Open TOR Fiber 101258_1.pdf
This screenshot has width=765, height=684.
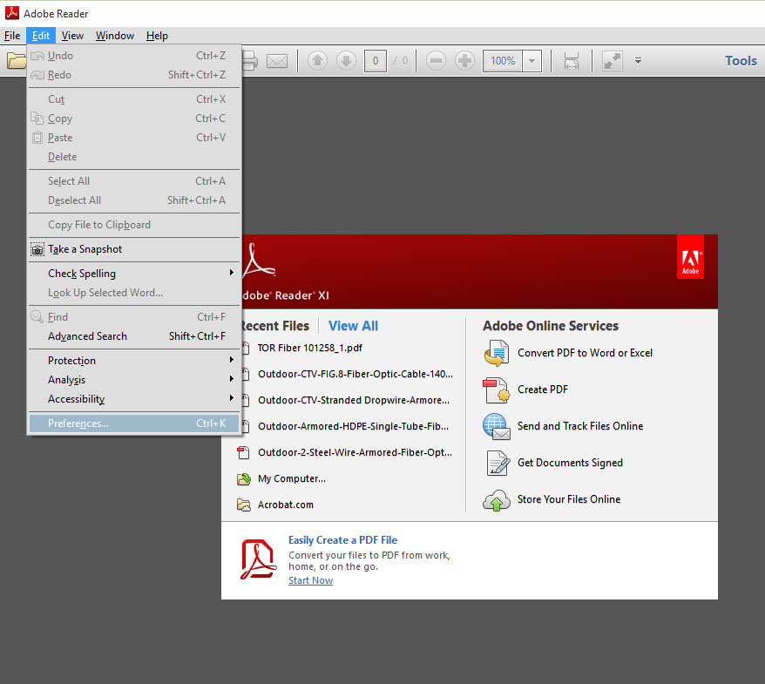click(310, 348)
